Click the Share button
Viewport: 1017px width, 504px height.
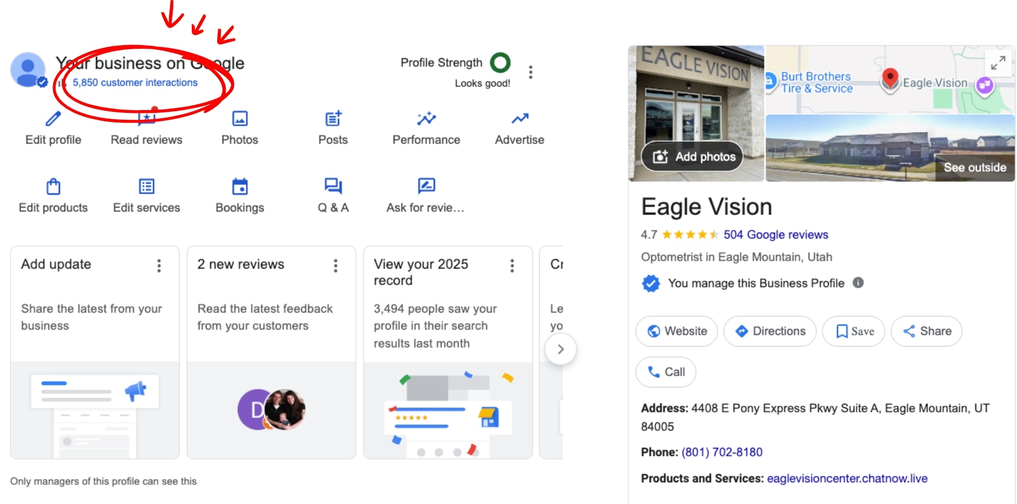[927, 331]
